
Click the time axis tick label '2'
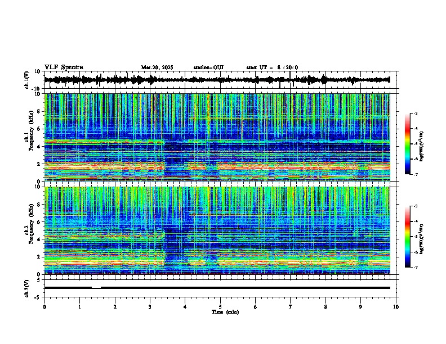click(x=115, y=307)
